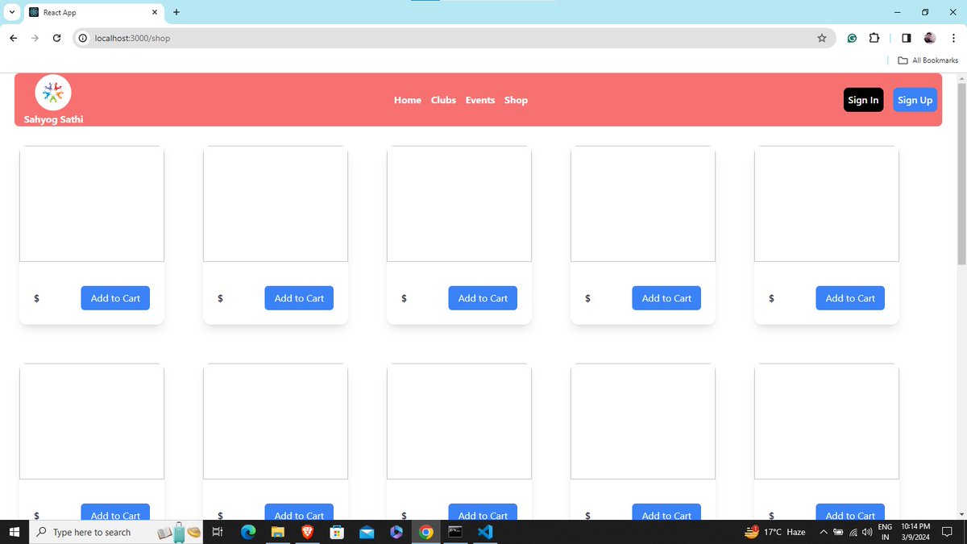Viewport: 967px width, 544px height.
Task: Open Chrome's three-dot menu
Action: click(x=953, y=38)
